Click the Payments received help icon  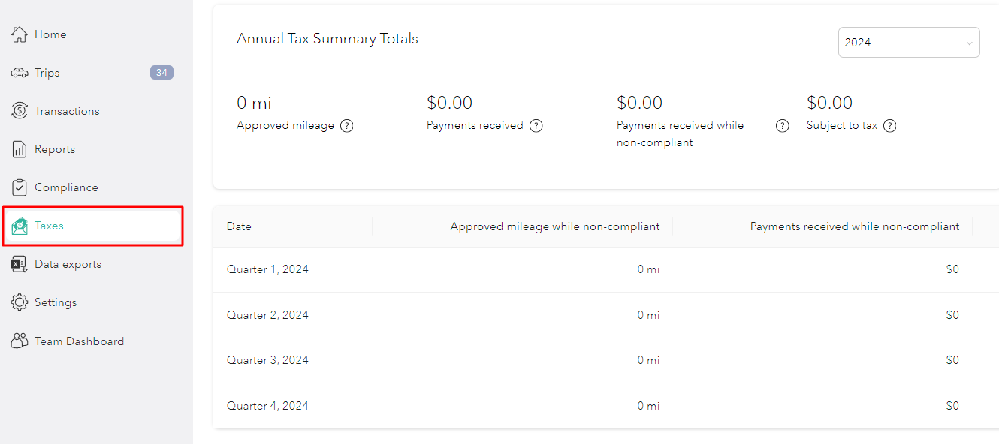pyautogui.click(x=536, y=126)
